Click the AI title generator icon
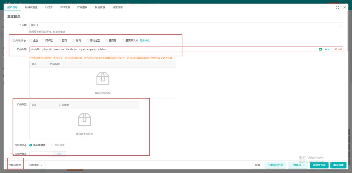Viewport: 352px width, 173px height. 321,49
